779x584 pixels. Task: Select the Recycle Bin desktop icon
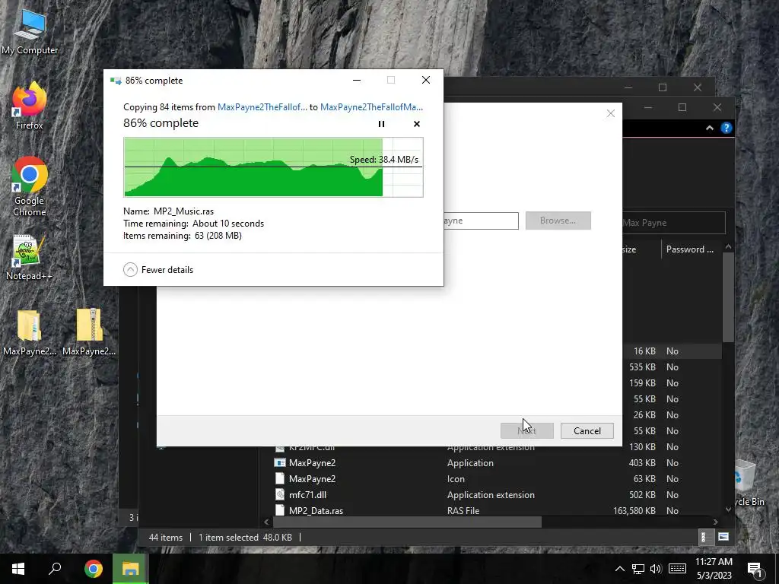pyautogui.click(x=749, y=481)
